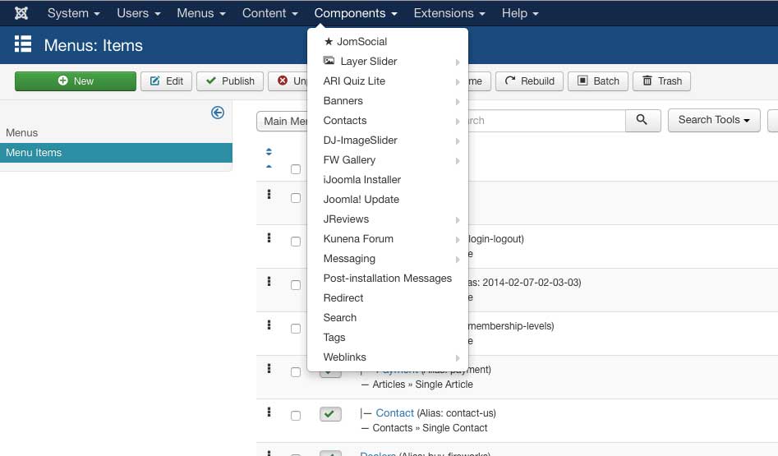778x456 pixels.
Task: Choose Joomla! Update menu entry
Action: click(361, 200)
